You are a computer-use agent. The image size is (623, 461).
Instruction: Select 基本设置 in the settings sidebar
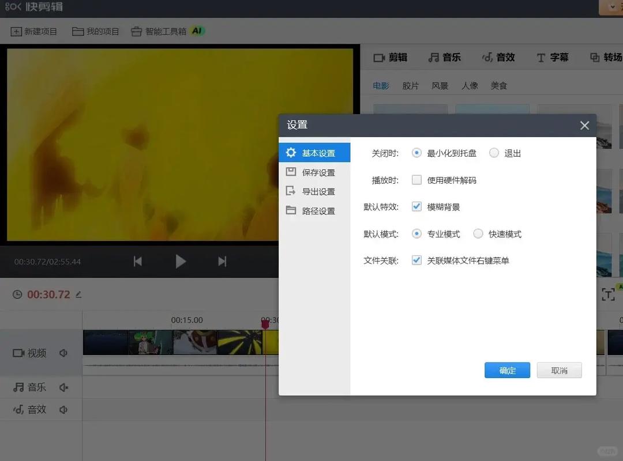click(x=314, y=153)
